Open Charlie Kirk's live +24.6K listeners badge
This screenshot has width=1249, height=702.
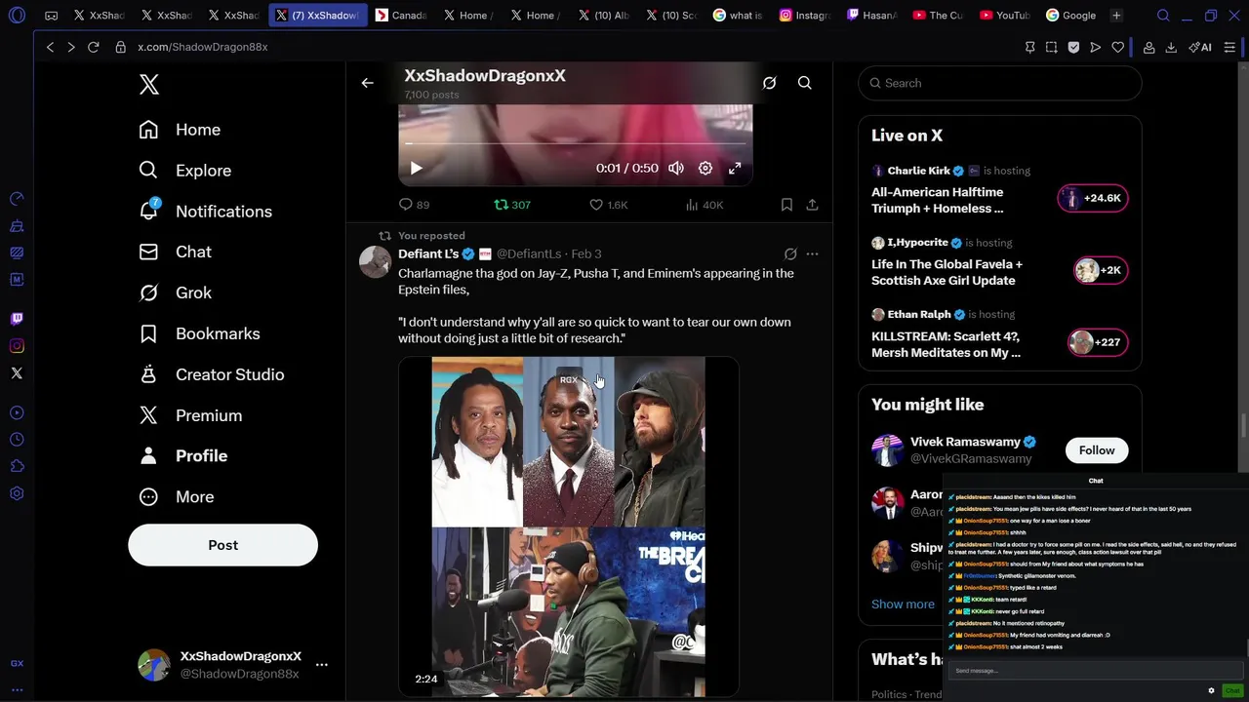pyautogui.click(x=1093, y=198)
